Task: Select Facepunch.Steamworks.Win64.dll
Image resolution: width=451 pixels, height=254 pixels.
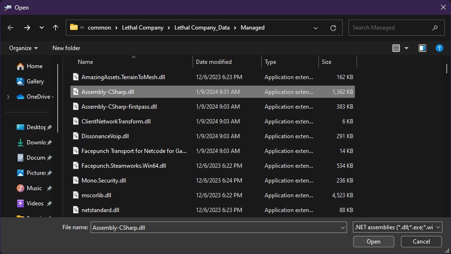Action: [213, 166]
